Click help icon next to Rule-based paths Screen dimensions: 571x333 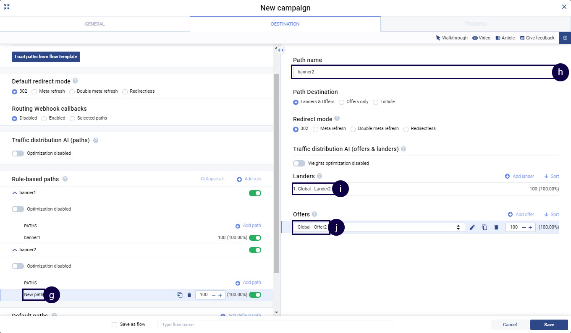point(65,179)
